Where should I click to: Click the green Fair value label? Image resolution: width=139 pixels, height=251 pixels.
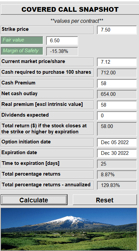coord(22,40)
